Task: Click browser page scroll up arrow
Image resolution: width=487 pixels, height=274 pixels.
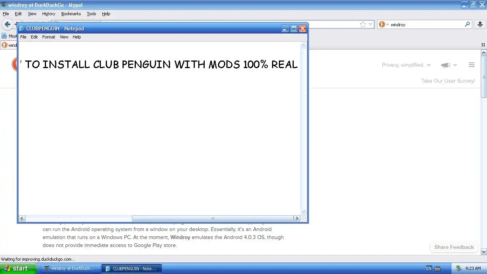Action: click(x=484, y=53)
